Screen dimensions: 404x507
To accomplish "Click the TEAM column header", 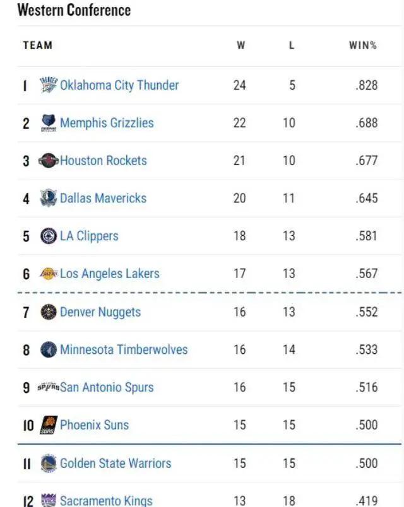I will (38, 45).
